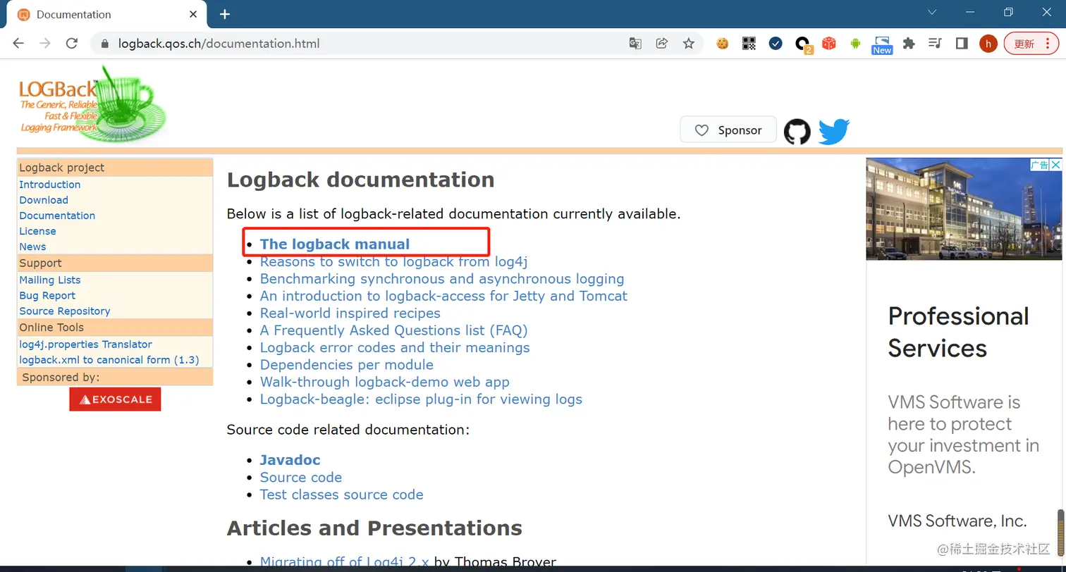Open the Logback-beagle eclipse plug-in link
This screenshot has width=1066, height=572.
421,399
